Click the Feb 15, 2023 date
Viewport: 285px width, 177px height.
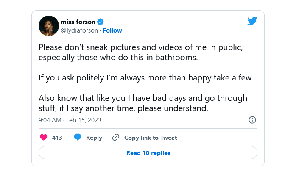(x=84, y=120)
